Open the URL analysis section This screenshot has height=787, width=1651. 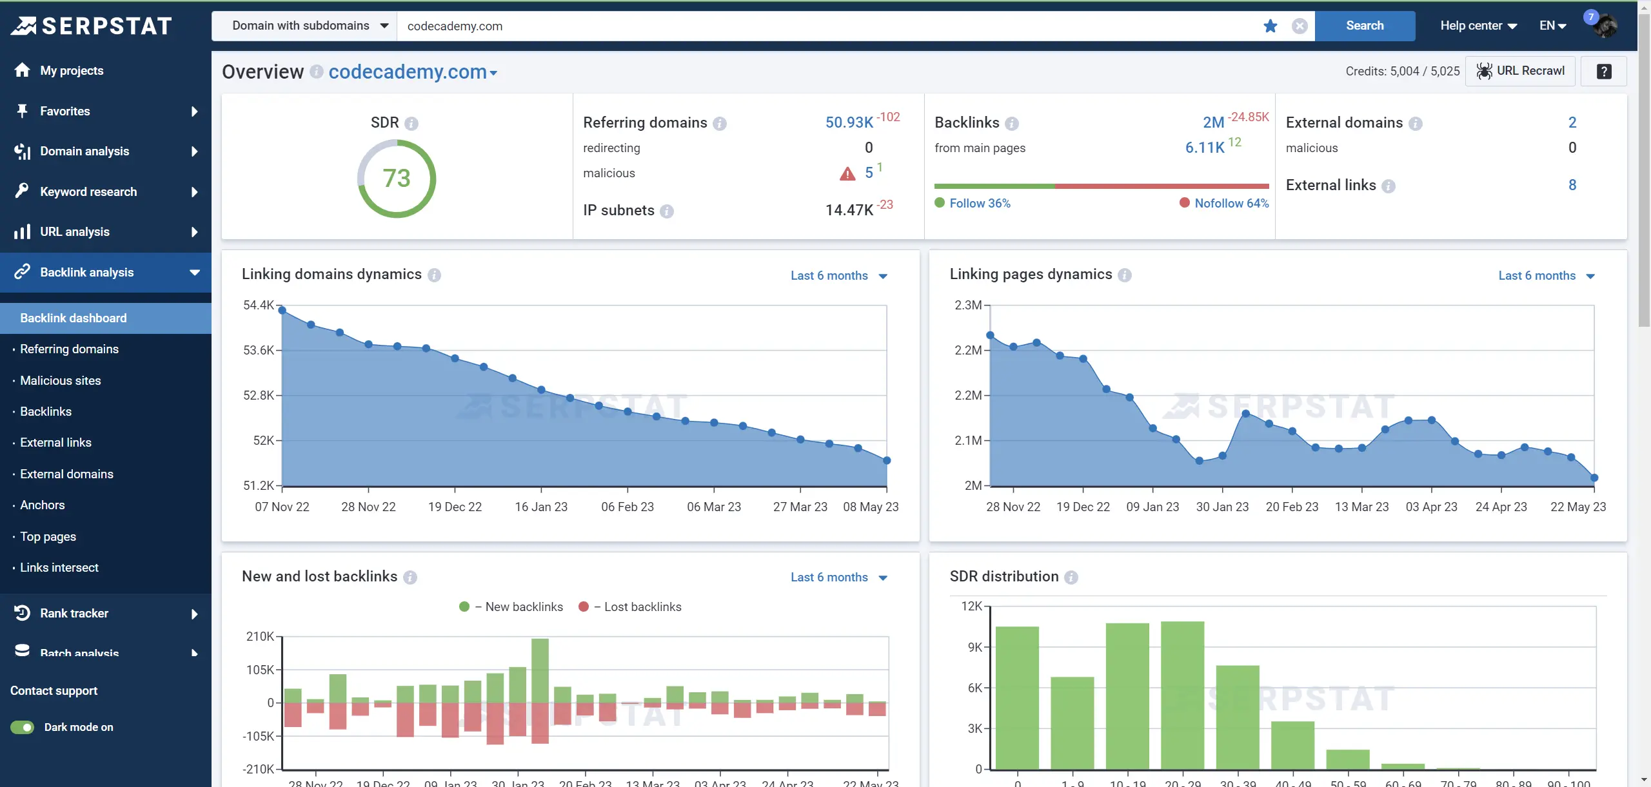pyautogui.click(x=74, y=231)
